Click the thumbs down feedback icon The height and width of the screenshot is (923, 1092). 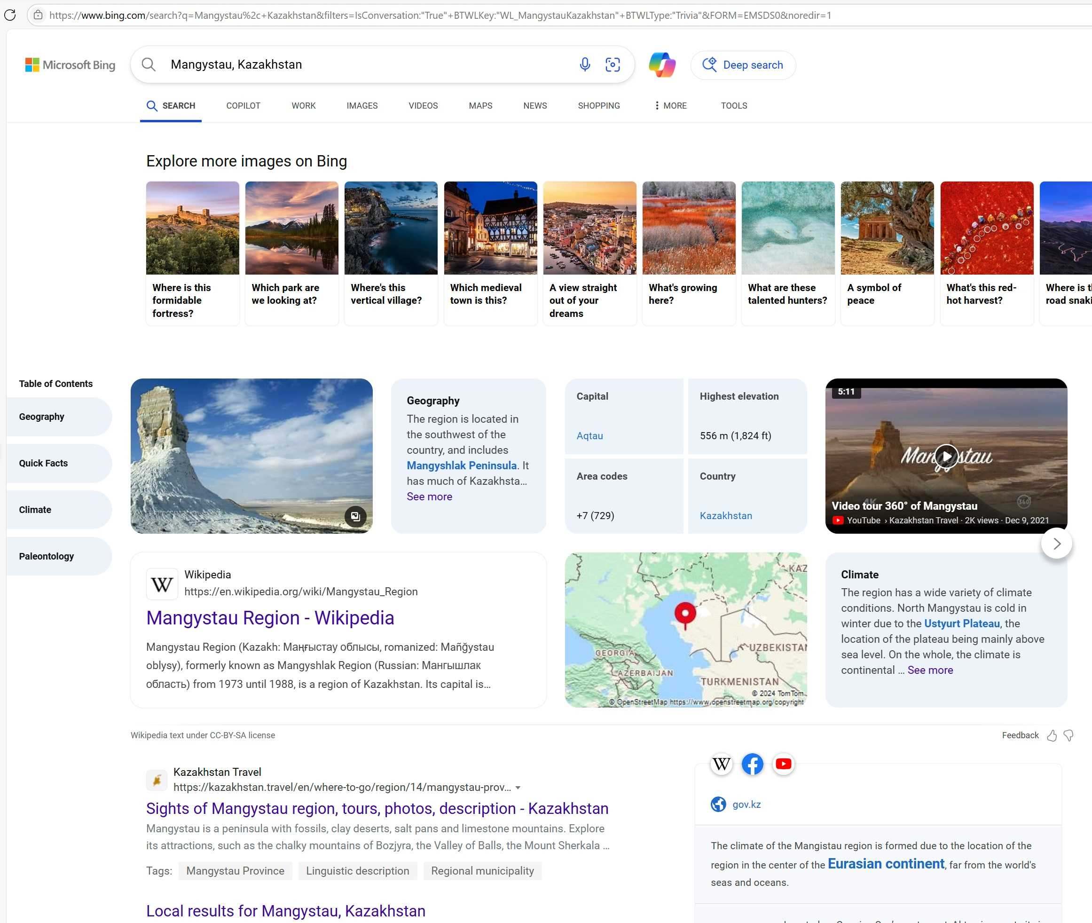click(1068, 736)
